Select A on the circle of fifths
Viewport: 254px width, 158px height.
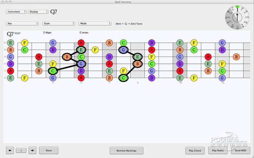(x=248, y=17)
